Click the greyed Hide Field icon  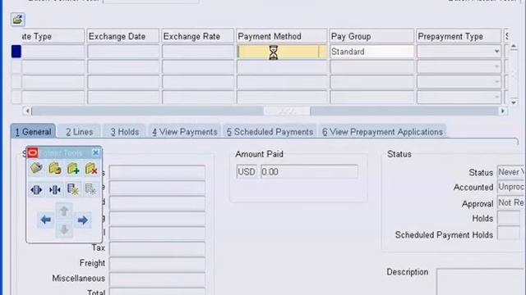pos(91,189)
